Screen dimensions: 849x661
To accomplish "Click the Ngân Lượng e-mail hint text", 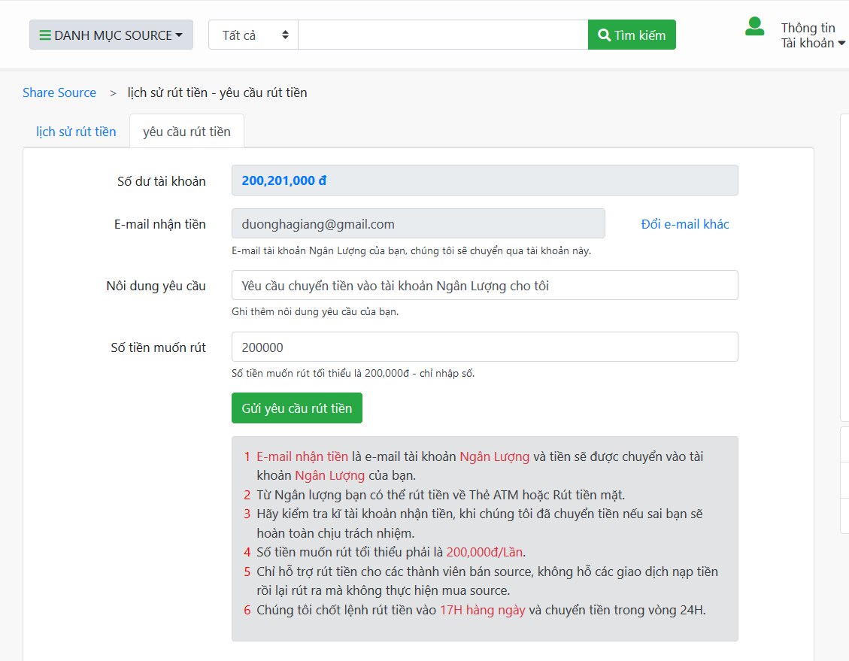I will pos(411,250).
